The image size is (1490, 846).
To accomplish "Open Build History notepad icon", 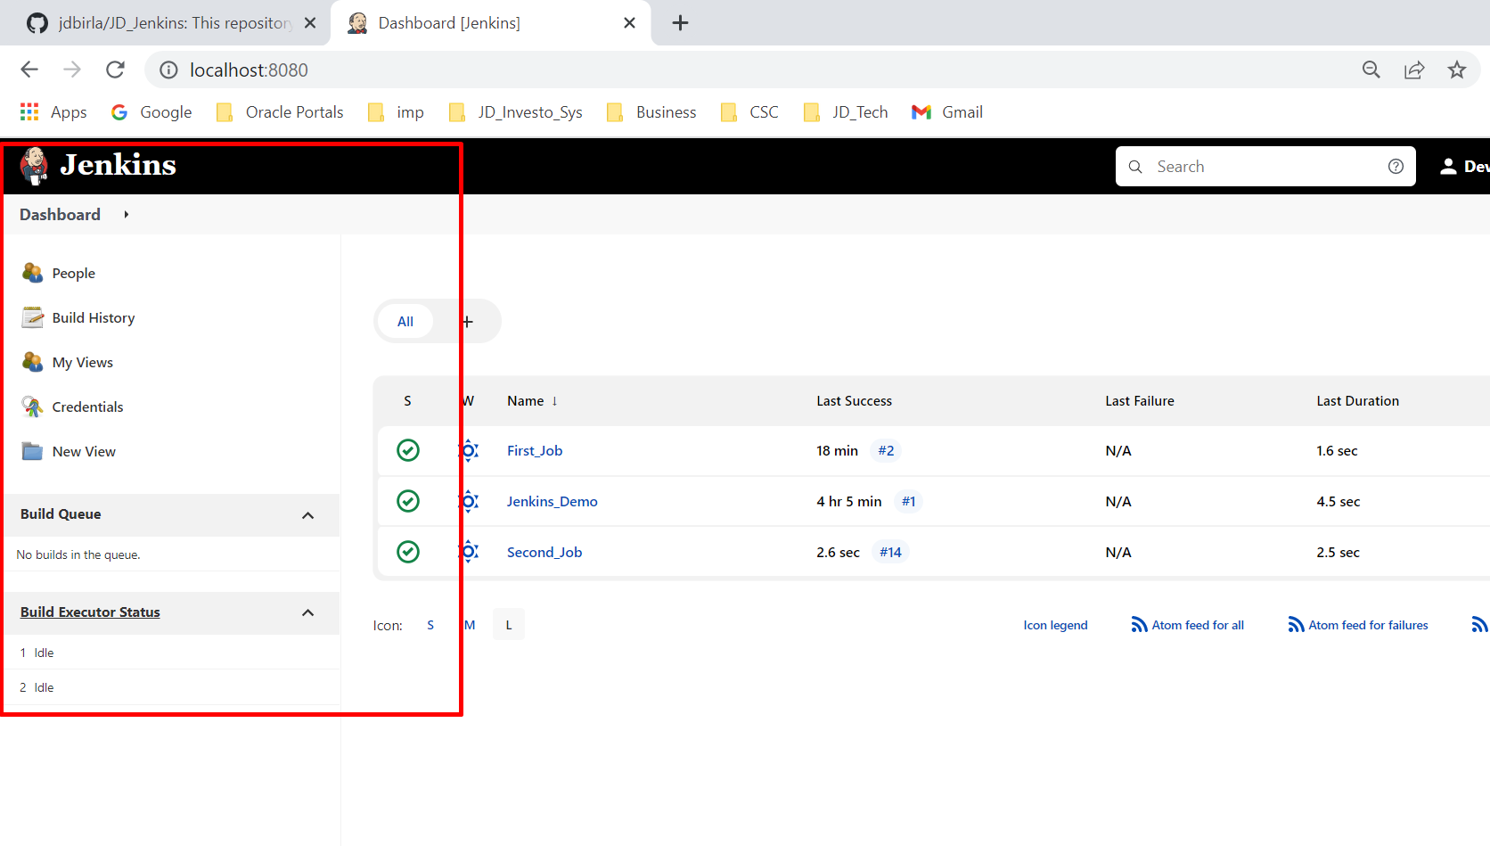I will tap(33, 317).
